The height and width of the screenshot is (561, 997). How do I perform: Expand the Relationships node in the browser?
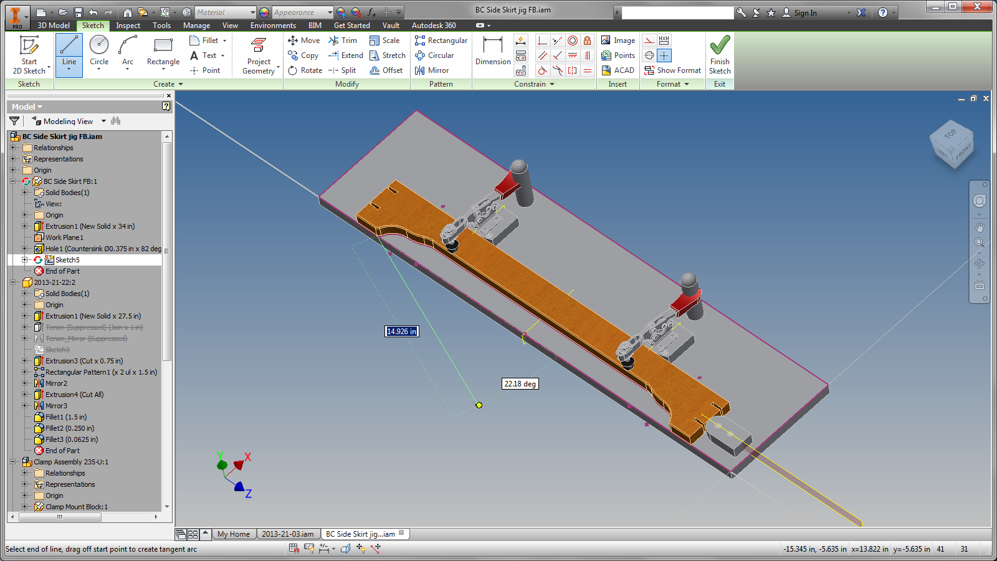[x=12, y=148]
